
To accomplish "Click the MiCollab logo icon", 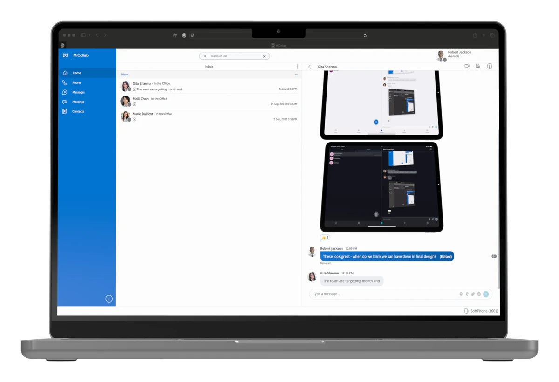I will coord(65,55).
